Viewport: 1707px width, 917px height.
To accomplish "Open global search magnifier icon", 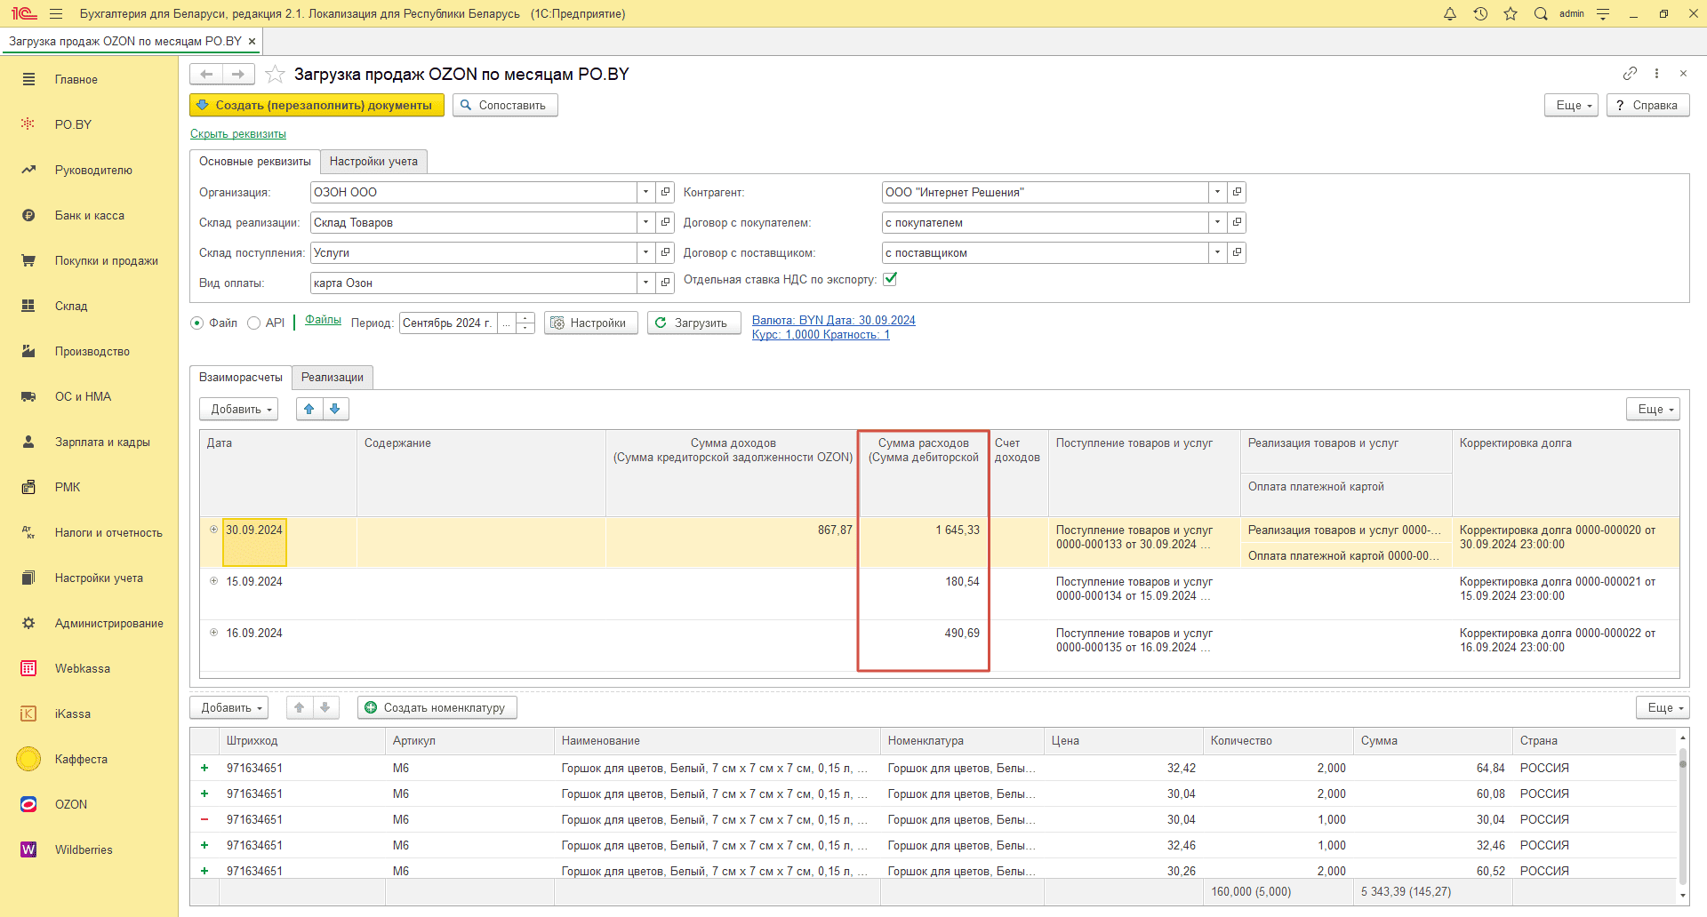I will click(x=1541, y=13).
